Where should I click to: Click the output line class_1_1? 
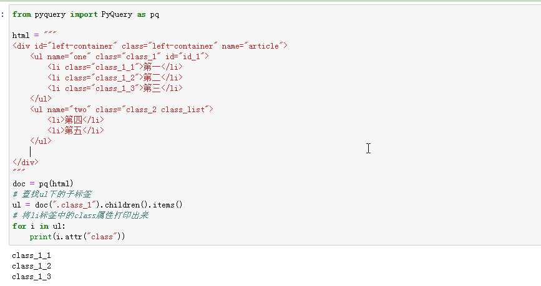tap(31, 255)
